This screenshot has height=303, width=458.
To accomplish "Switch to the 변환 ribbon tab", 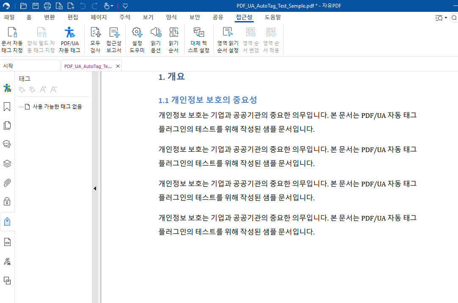I will tap(50, 17).
